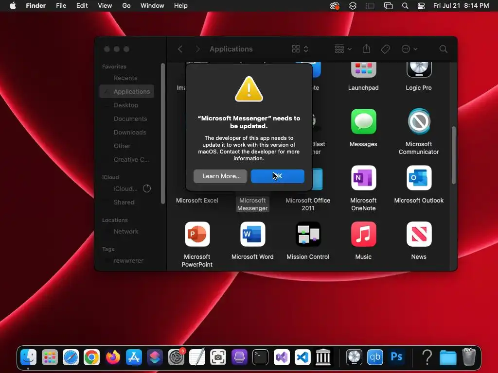Open Photoshop from the Dock
498x373 pixels.
click(x=396, y=357)
